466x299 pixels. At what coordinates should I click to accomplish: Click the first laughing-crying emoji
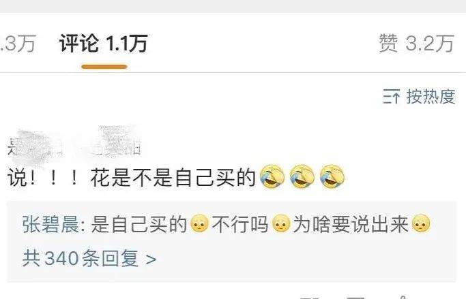[x=272, y=177]
